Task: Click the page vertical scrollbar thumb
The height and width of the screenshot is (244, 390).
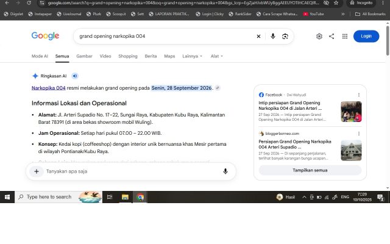Action: click(x=388, y=41)
